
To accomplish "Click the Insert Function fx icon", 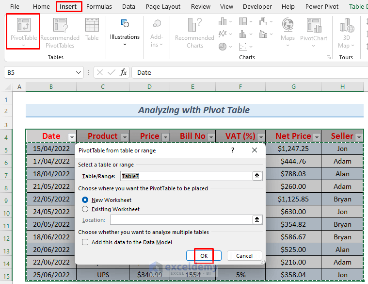I will coord(124,72).
